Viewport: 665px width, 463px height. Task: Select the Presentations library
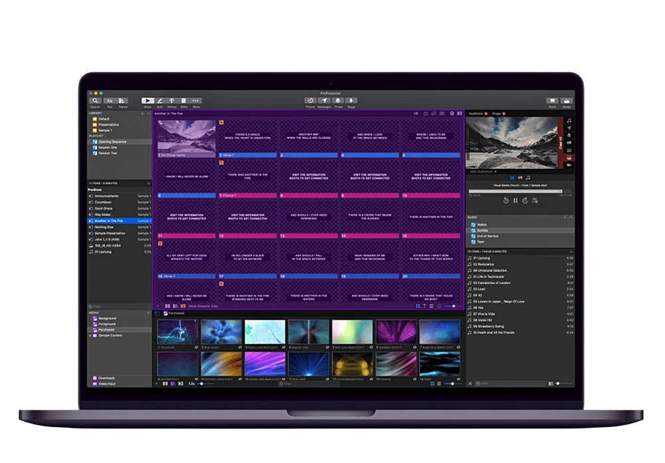tap(119, 125)
